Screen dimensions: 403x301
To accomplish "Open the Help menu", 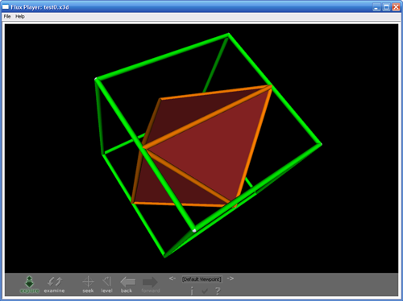I will click(x=20, y=16).
